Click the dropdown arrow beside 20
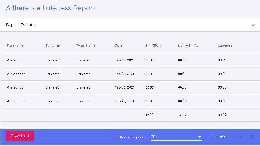 click(x=200, y=137)
